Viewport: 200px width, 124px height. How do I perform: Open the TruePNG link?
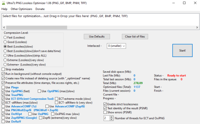(17, 95)
